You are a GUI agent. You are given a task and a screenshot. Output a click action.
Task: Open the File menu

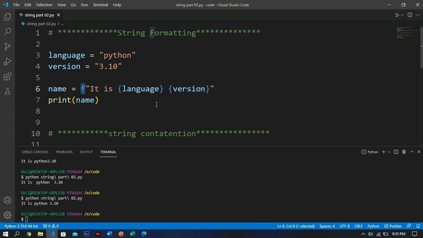[16, 5]
